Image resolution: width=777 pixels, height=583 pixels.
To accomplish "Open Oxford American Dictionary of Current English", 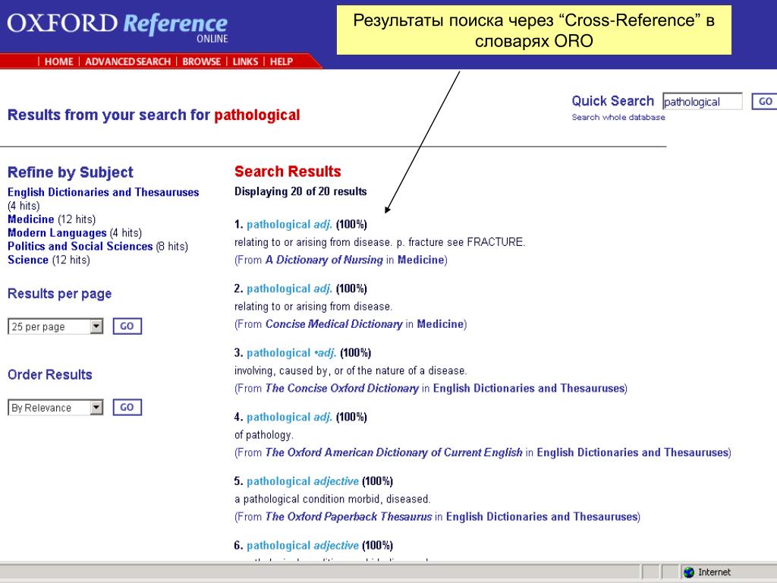I will pos(394,452).
